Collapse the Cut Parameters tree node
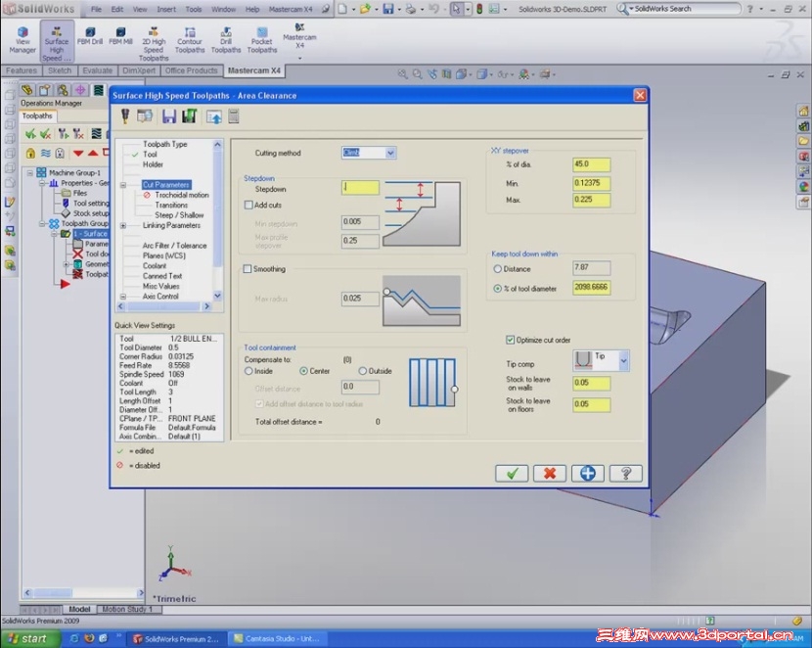Screen dimensions: 812x648 pos(123,185)
